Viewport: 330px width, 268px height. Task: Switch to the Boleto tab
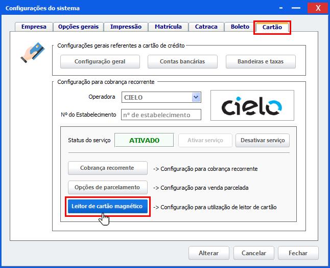coord(240,27)
